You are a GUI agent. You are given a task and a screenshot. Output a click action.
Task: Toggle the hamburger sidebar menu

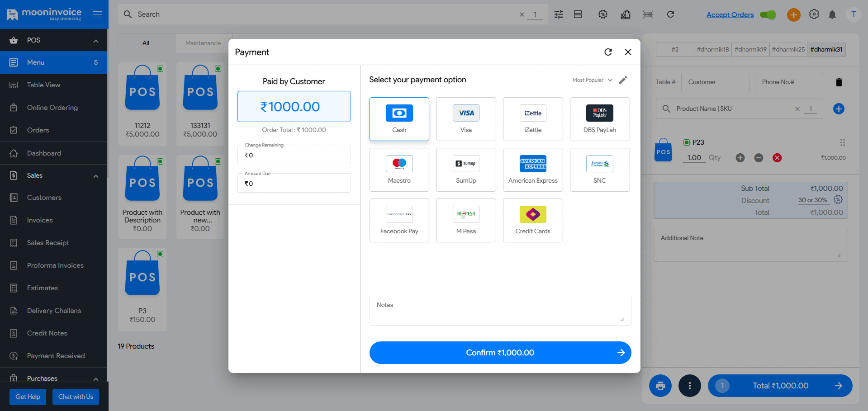click(97, 14)
